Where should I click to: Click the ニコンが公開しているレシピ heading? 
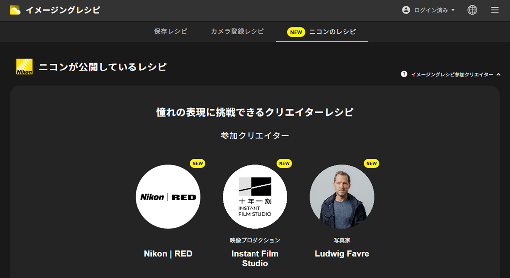click(103, 67)
